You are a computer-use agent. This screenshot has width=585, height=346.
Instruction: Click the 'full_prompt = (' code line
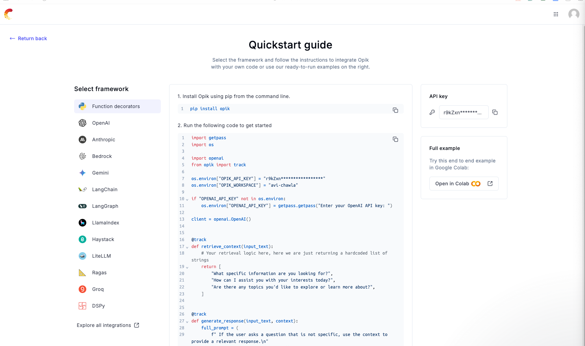(220, 328)
